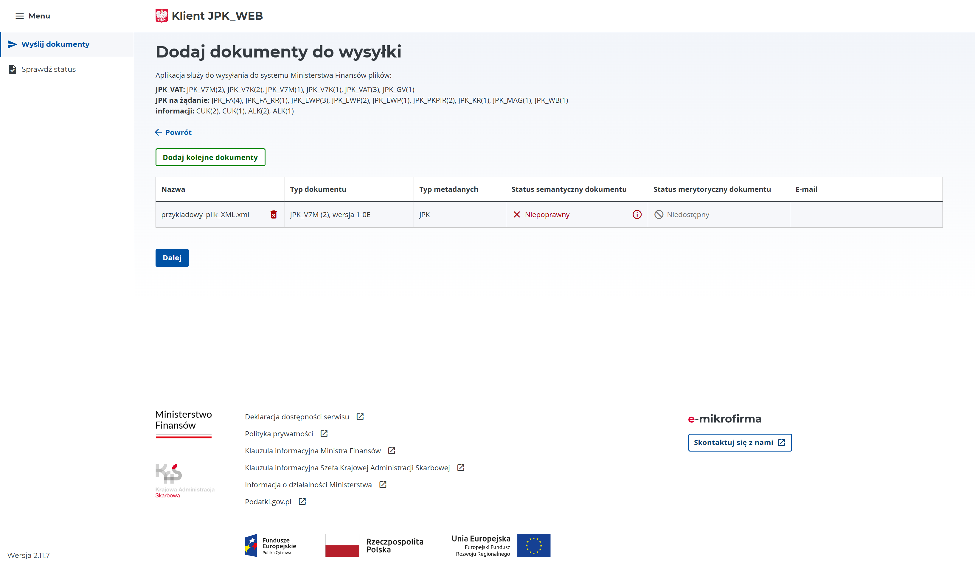Click the paper-plane icon beside Wyślij dokumenty
The image size is (975, 568).
[x=13, y=44]
